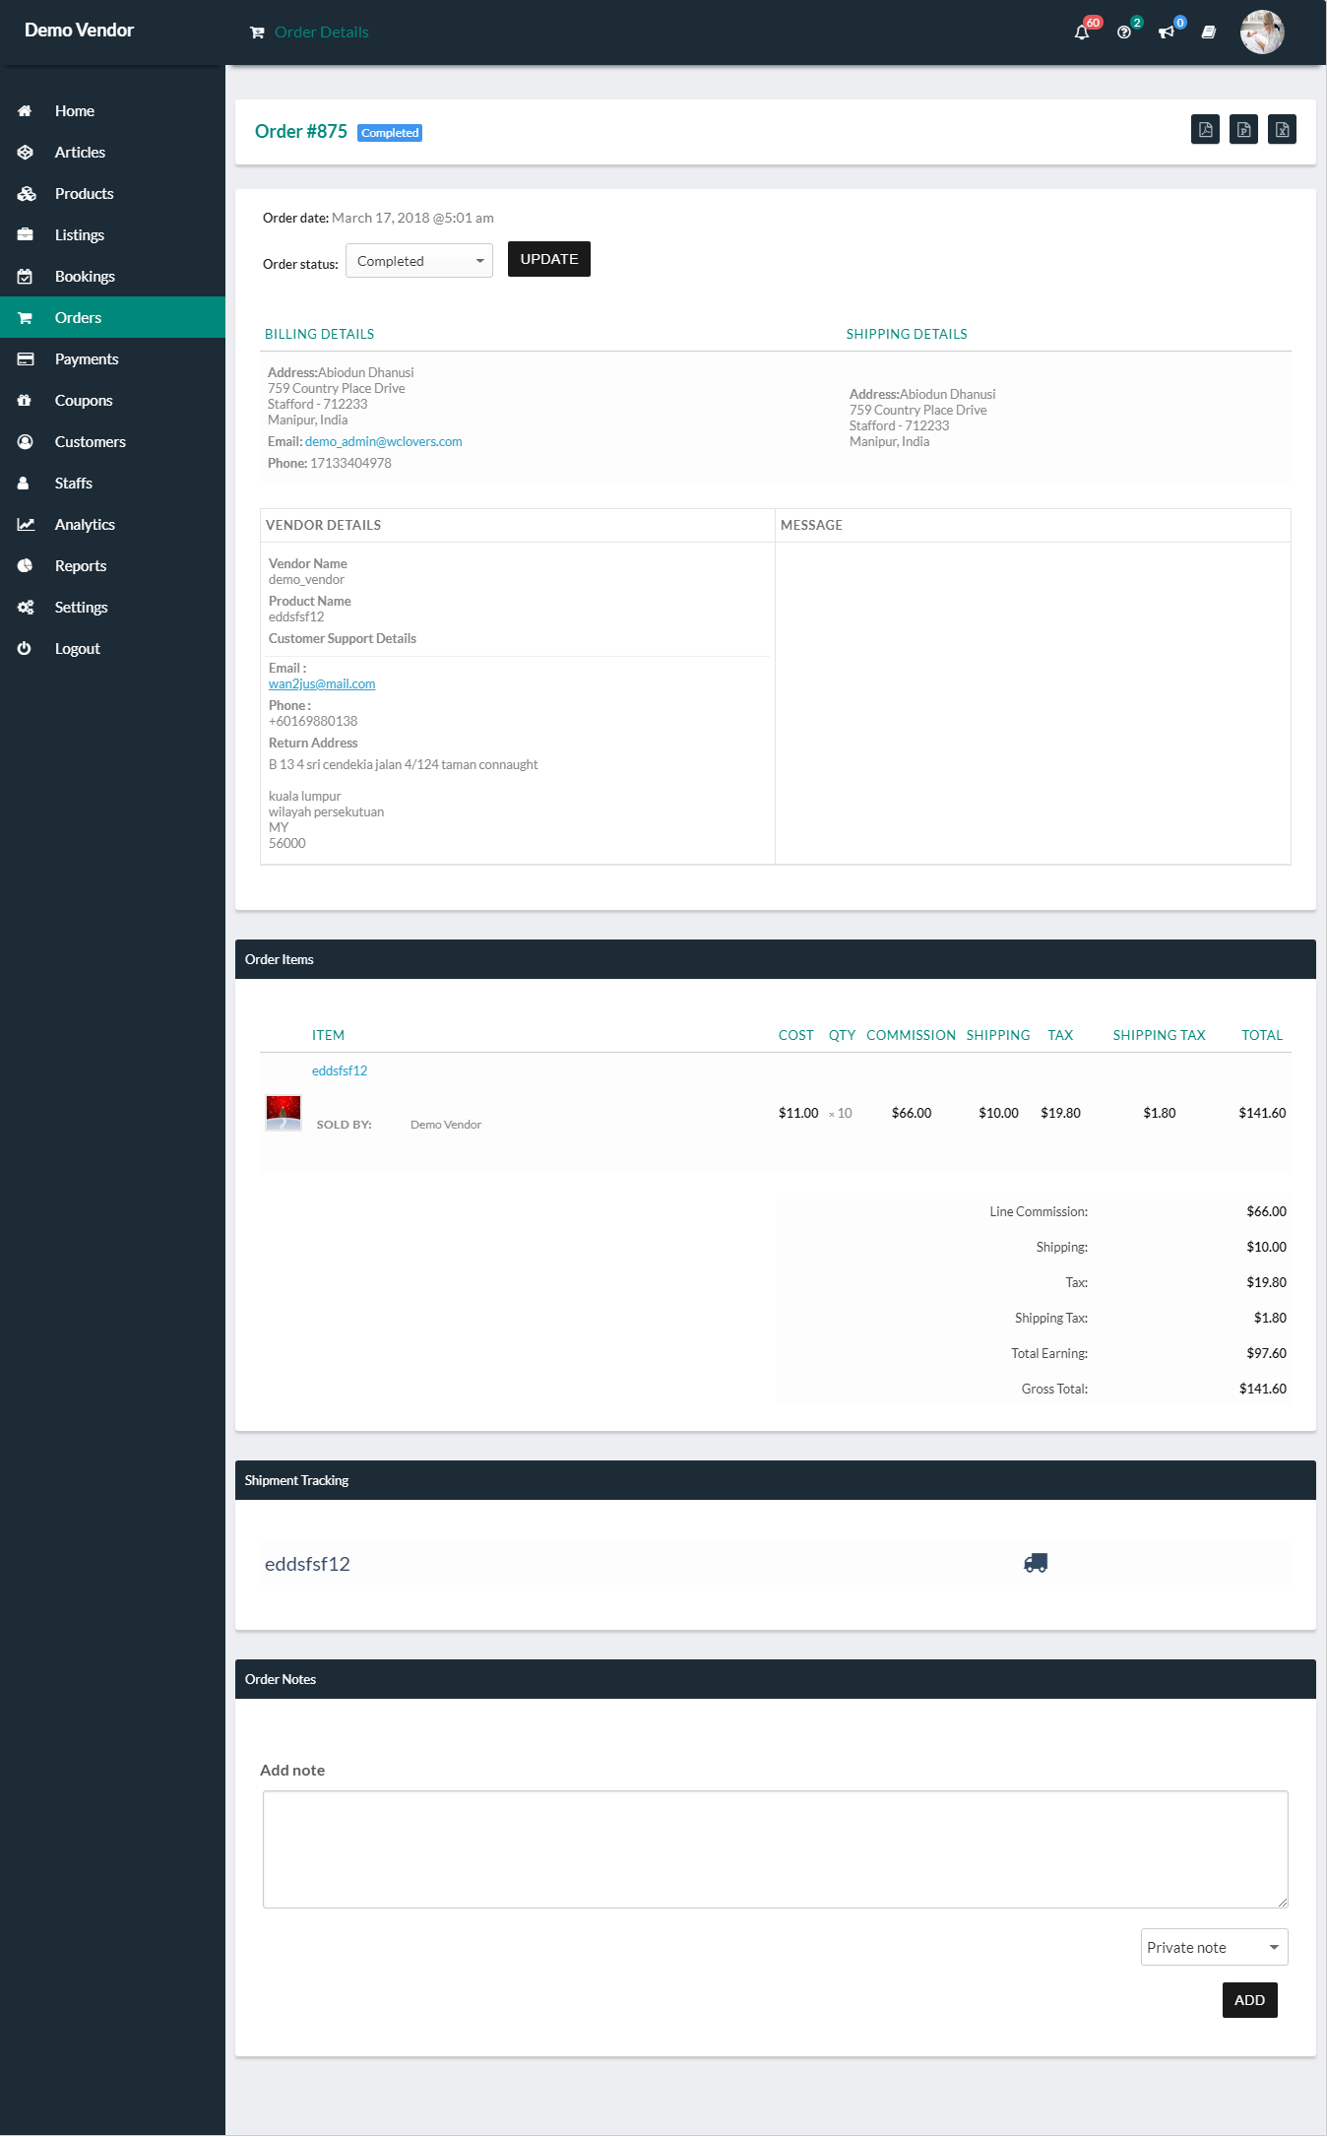The width and height of the screenshot is (1327, 2137).
Task: Click the Reports pie chart icon
Action: (x=25, y=566)
